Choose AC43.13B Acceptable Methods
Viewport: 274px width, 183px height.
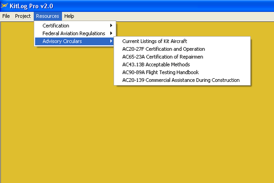pos(156,65)
